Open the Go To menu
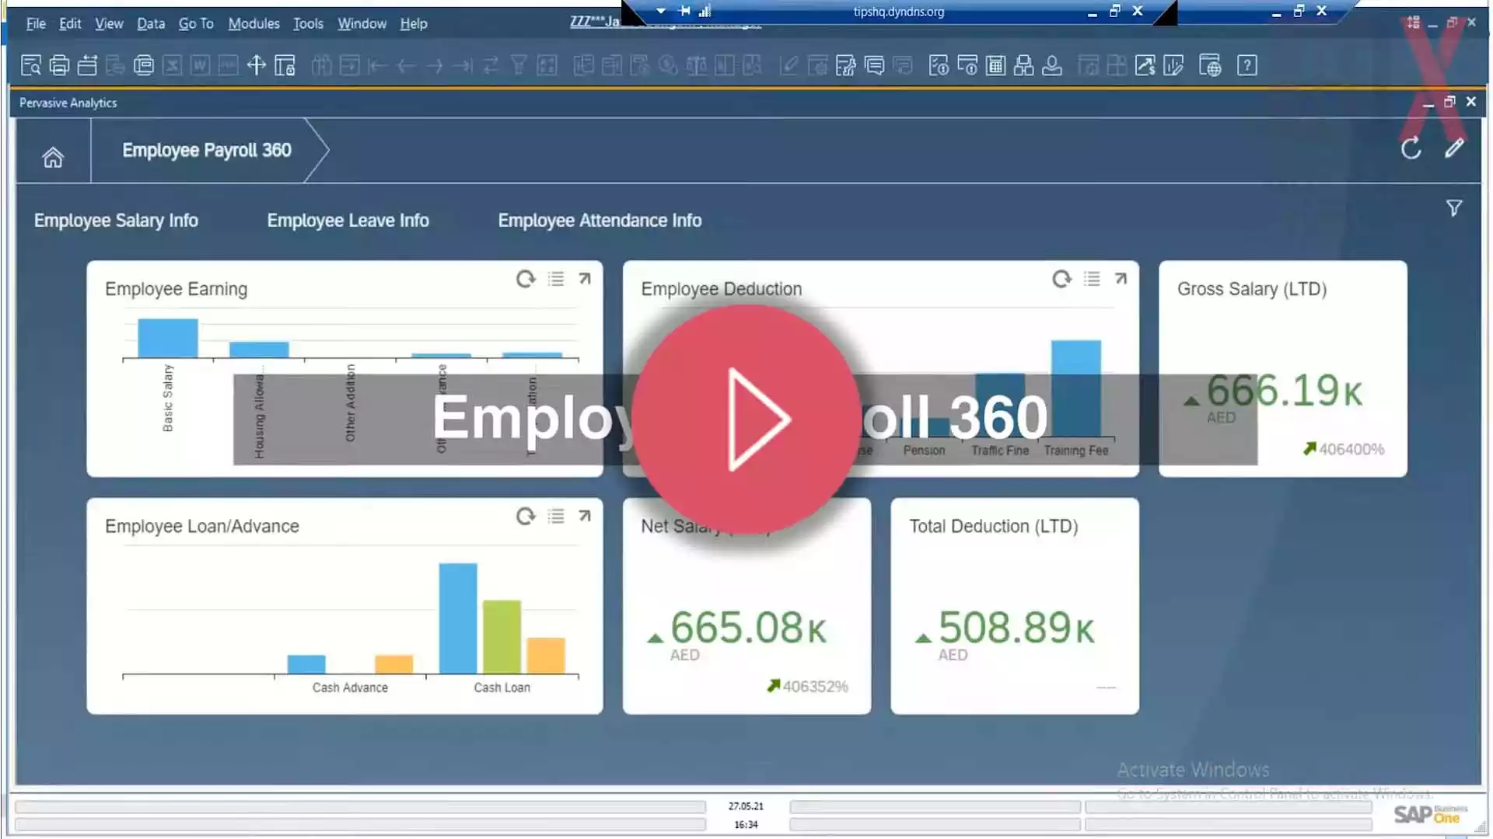Image resolution: width=1493 pixels, height=839 pixels. tap(196, 23)
